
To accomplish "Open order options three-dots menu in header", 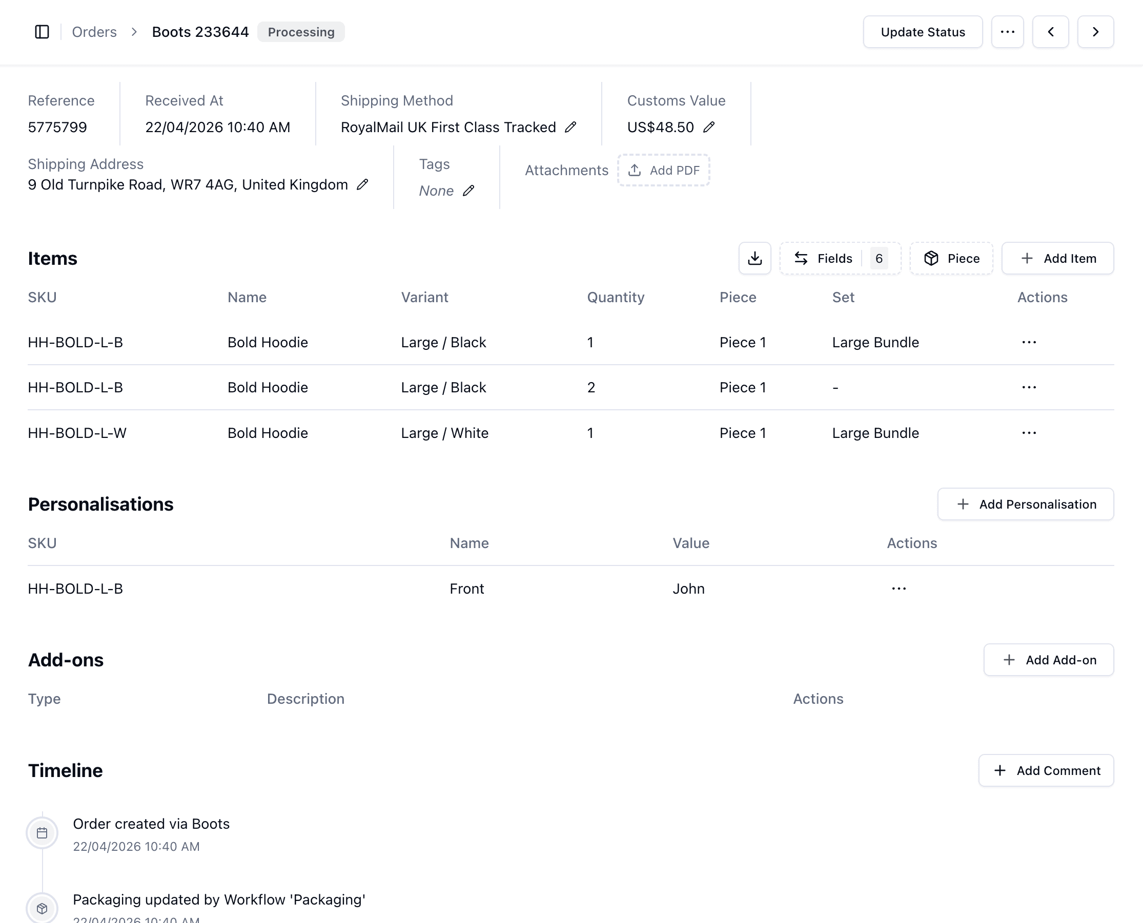I will [x=1007, y=32].
